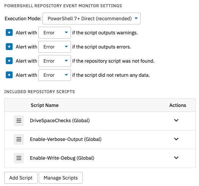Grab the drag handle for DriveSpaceChecks script
Viewport: 199px width, 186px height.
(19, 121)
